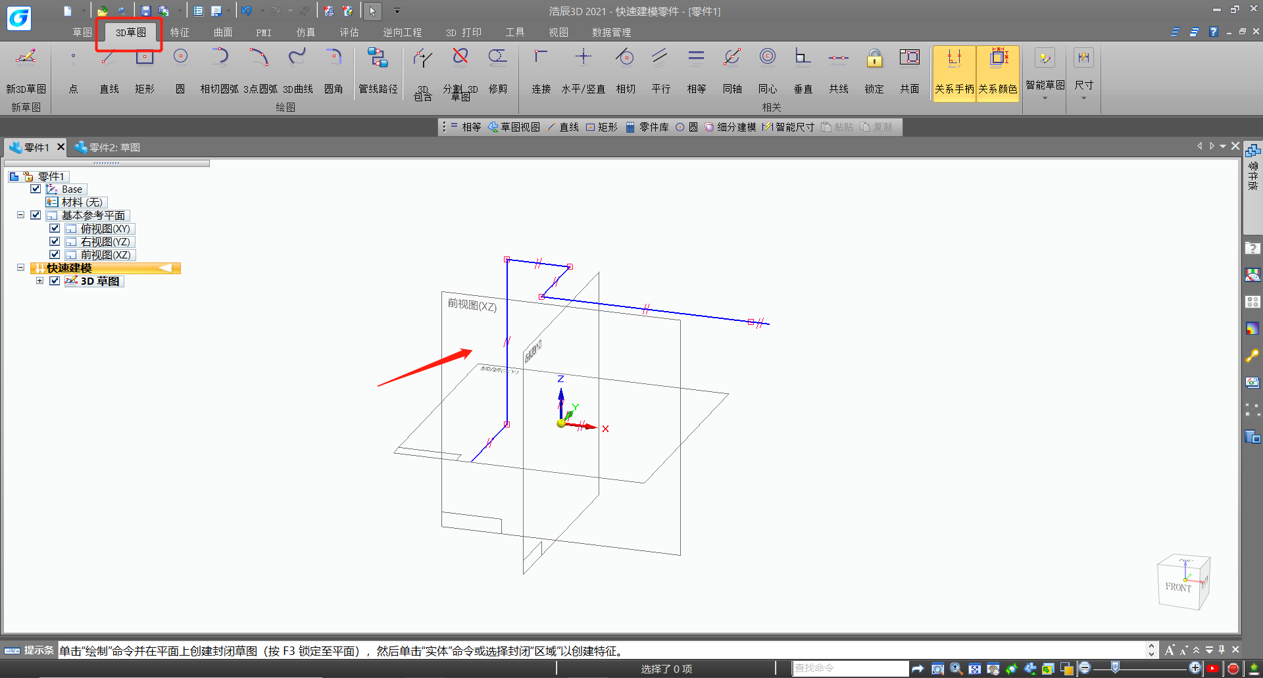1263x678 pixels.
Task: Switch to the 曲面 ribbon tab
Action: pos(223,32)
